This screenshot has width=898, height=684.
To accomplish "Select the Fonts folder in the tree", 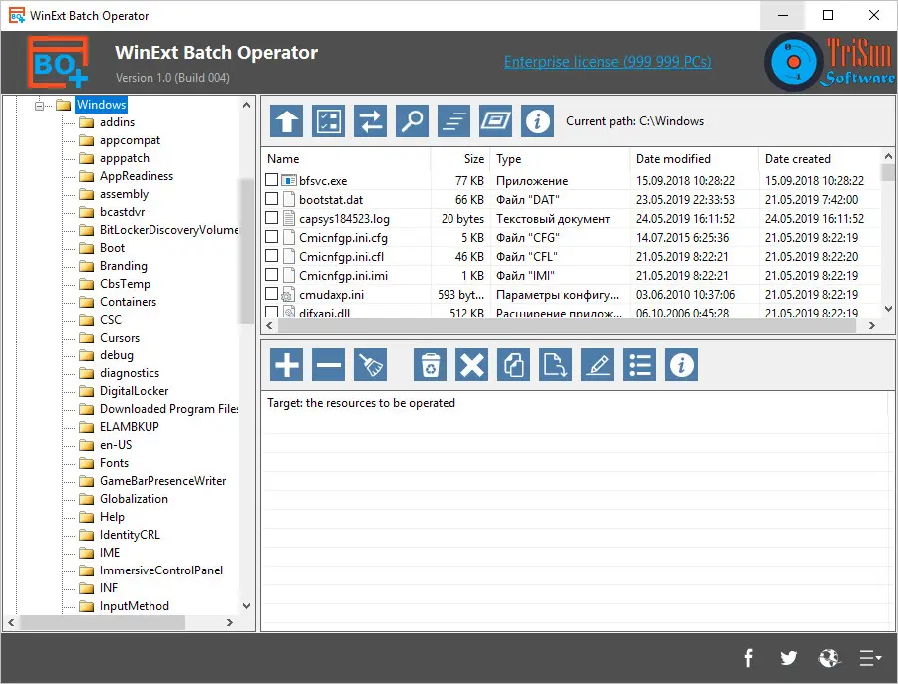I will [x=114, y=463].
